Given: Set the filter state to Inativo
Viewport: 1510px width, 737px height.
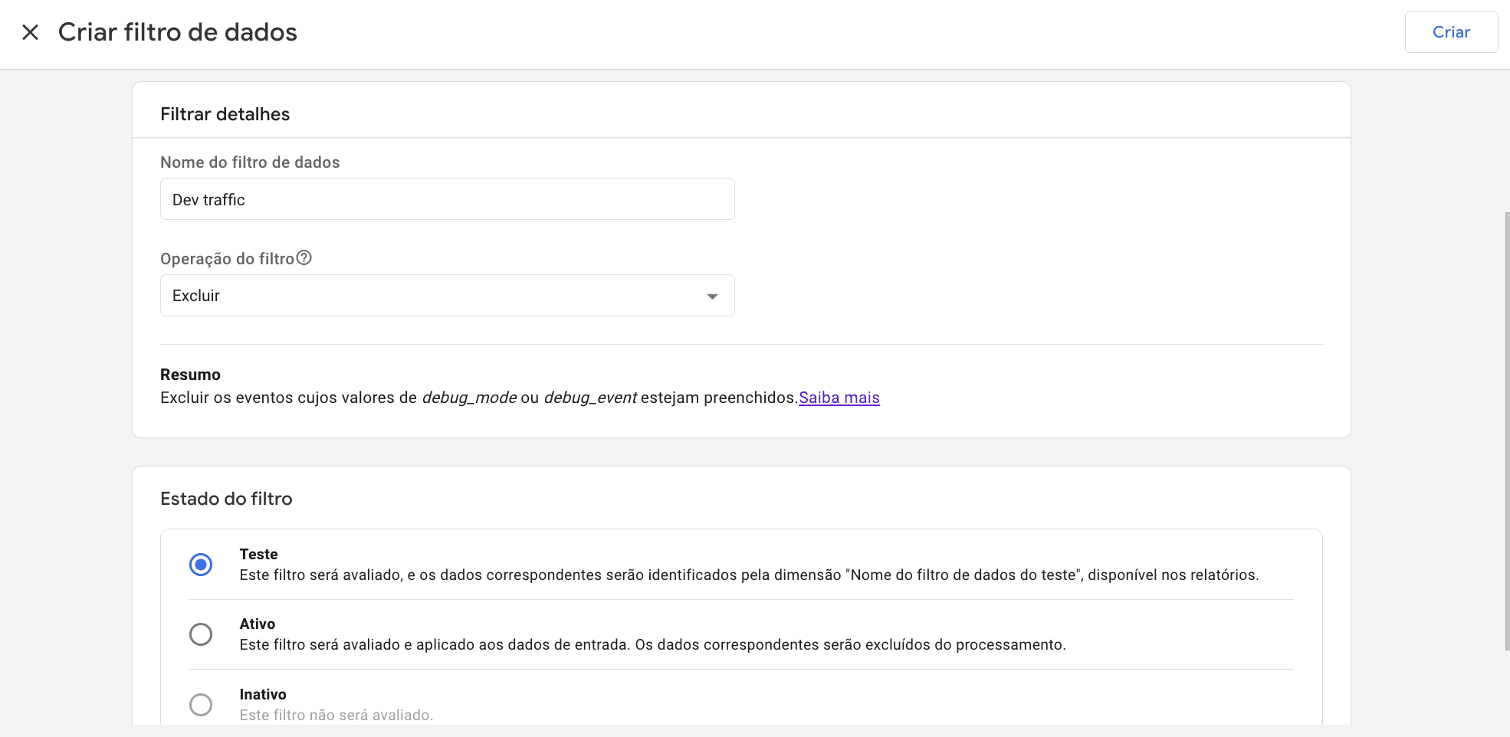Looking at the screenshot, I should point(201,704).
